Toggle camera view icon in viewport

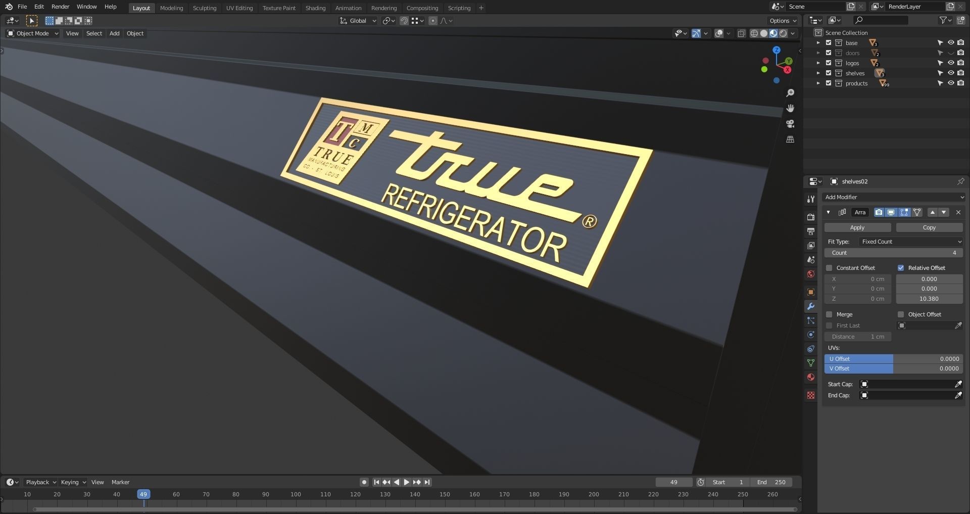pos(790,124)
